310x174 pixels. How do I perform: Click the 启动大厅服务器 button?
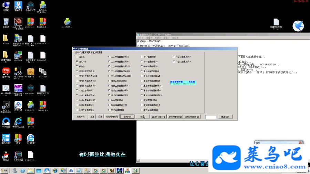[175, 117]
